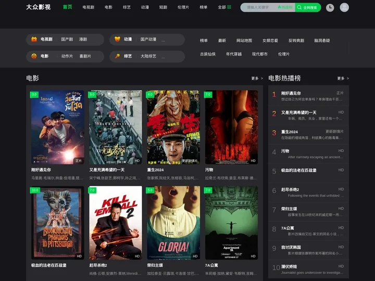Open rank 9 我讨厌韩国 in hot list

coord(308,250)
